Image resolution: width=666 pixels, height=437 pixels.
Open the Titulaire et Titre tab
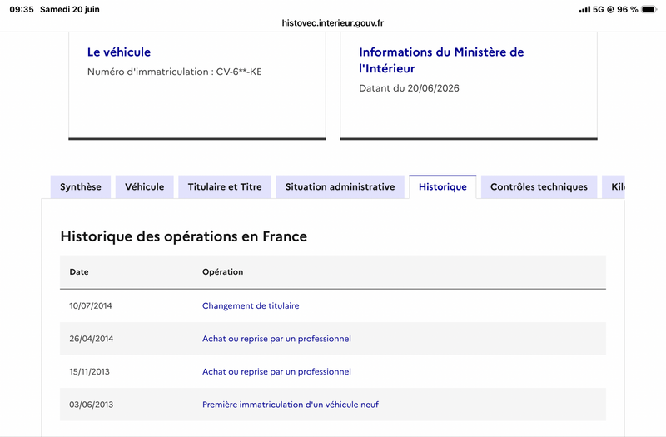[225, 186]
